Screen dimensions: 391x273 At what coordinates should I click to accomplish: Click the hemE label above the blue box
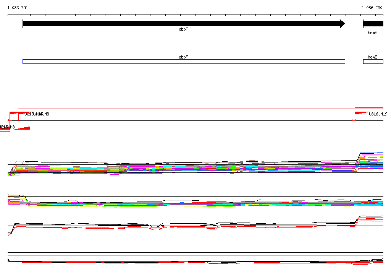pos(372,57)
